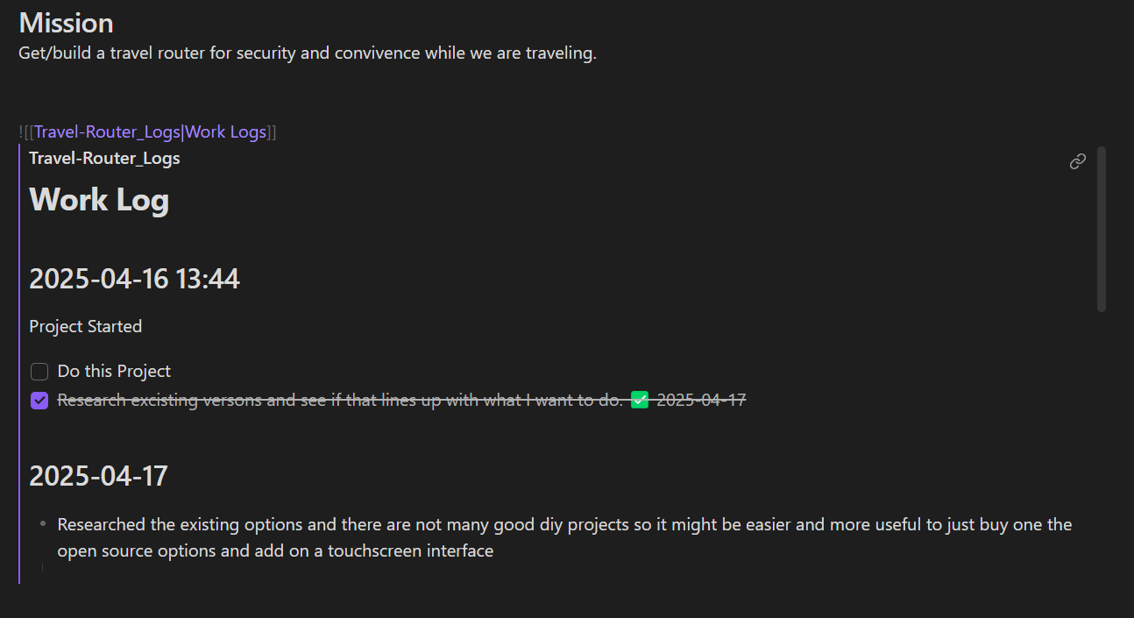Click the green checkmark done emoji
1134x618 pixels.
[x=640, y=400]
